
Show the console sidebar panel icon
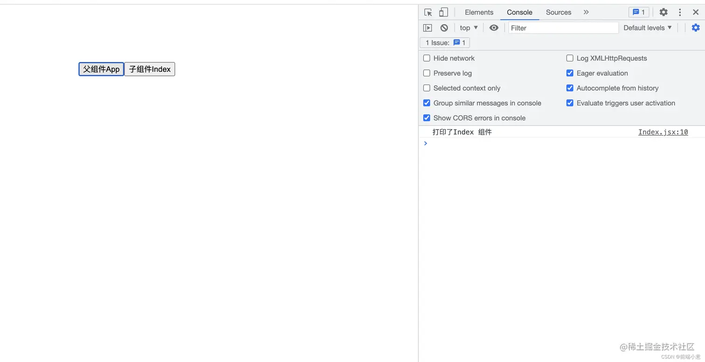tap(428, 28)
